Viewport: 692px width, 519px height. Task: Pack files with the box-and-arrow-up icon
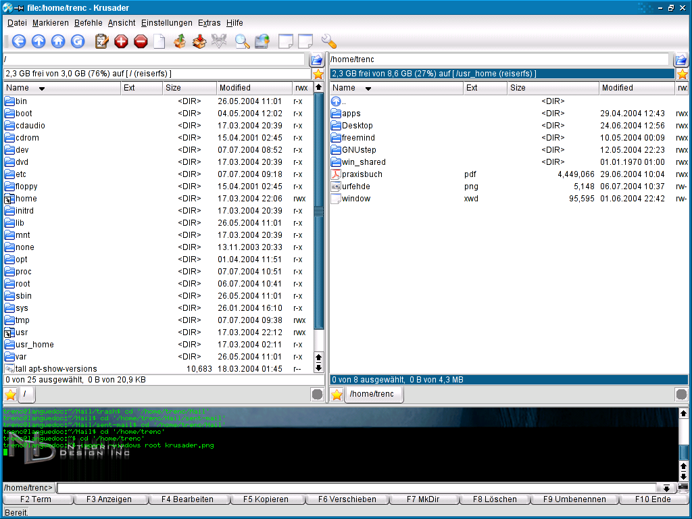pos(179,41)
